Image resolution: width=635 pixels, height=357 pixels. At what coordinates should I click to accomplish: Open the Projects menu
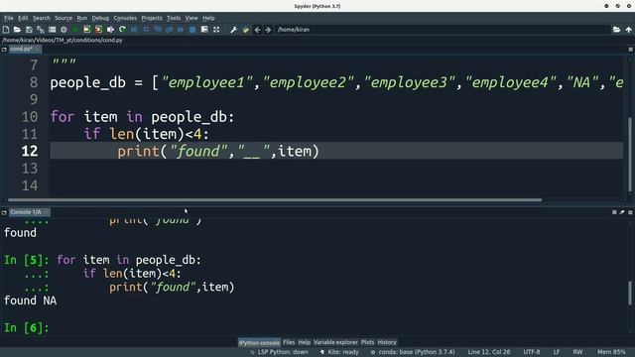tap(152, 18)
